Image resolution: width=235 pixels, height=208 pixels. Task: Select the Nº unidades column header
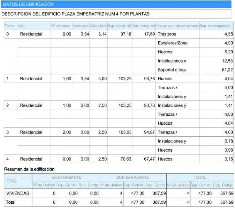pos(61,26)
